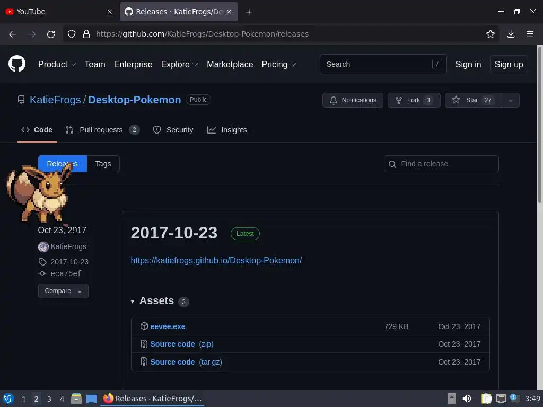The width and height of the screenshot is (543, 407).
Task: Open the Firefox hamburger menu
Action: pyautogui.click(x=530, y=34)
